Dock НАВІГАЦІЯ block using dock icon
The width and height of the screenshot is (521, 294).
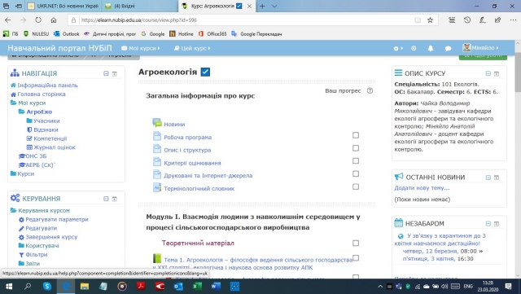coord(115,73)
